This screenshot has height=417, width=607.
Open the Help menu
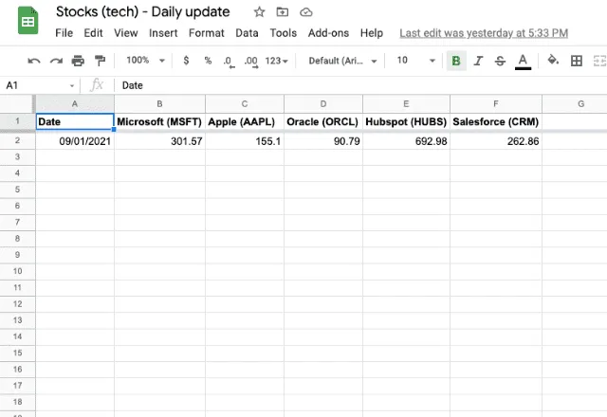coord(371,33)
